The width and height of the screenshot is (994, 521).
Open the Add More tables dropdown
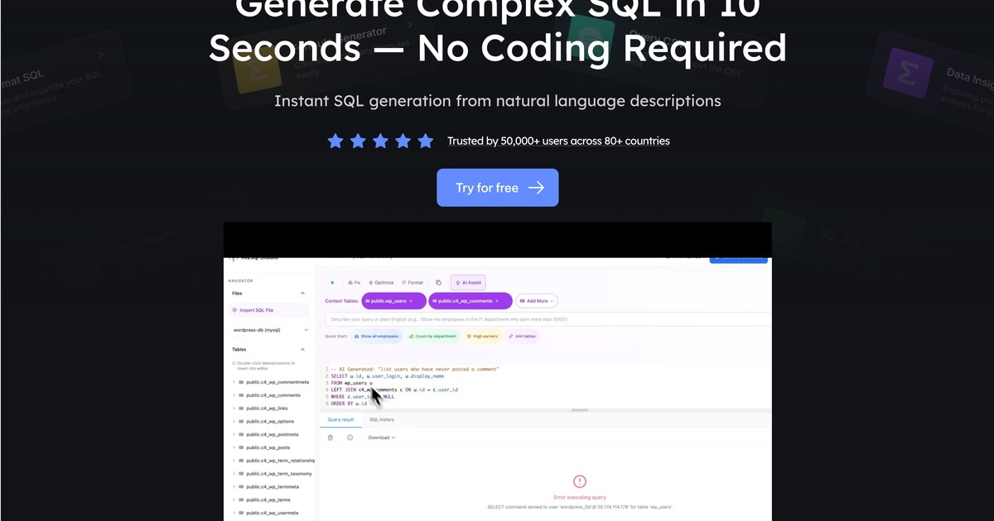(537, 301)
